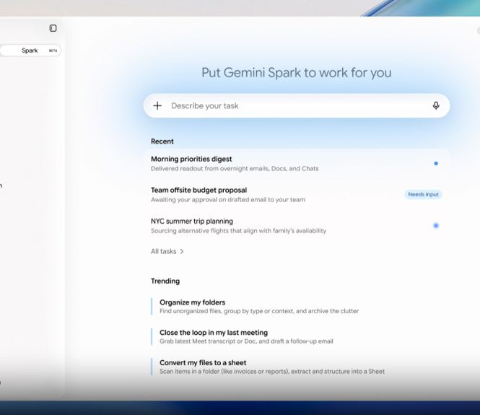
Task: Collapse the sidebar with the panel icon
Action: 53,28
